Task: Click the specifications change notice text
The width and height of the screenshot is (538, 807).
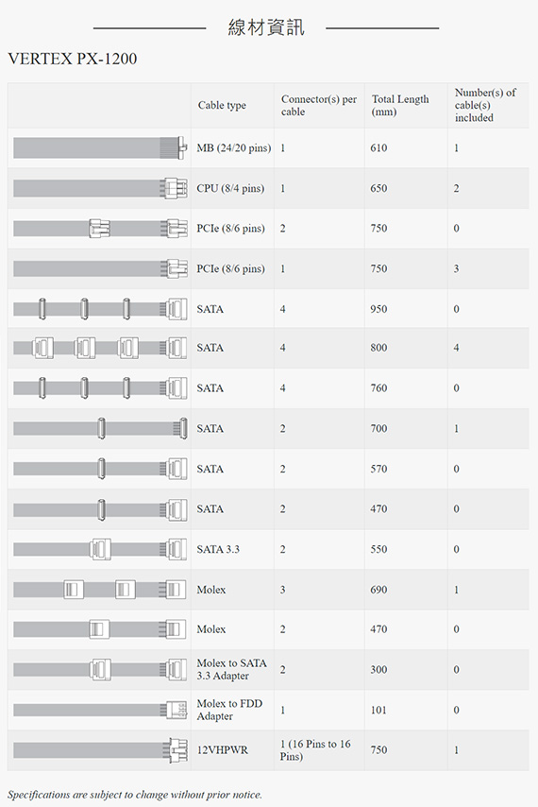Action: click(135, 795)
